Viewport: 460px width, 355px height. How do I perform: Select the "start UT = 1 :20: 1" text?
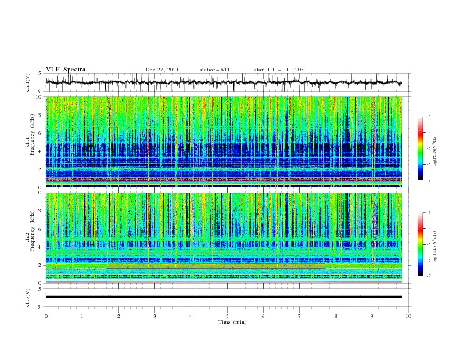pos(281,70)
